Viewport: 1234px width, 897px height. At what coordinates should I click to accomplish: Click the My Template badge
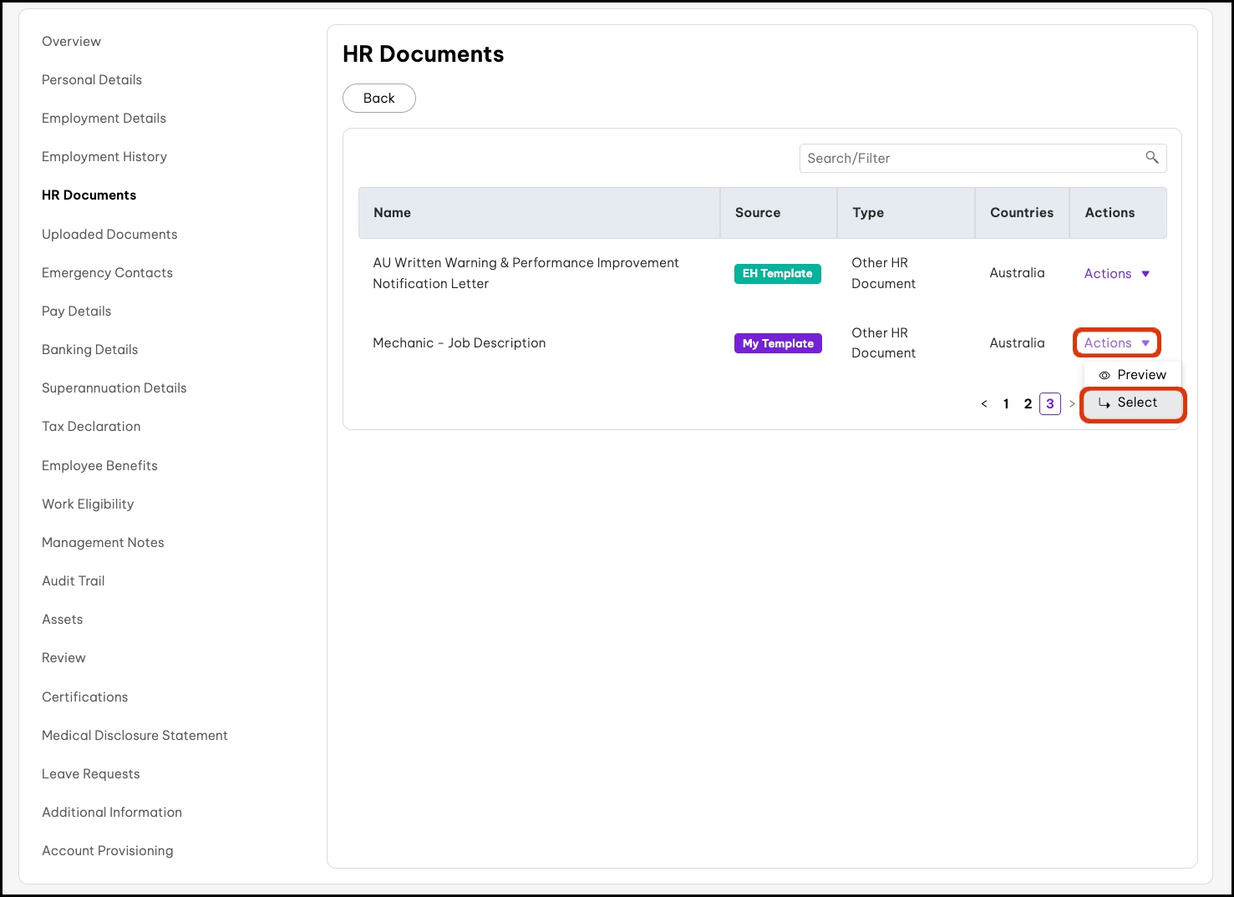coord(778,343)
